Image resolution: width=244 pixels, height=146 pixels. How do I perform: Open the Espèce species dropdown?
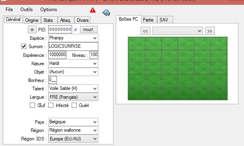click(73, 38)
